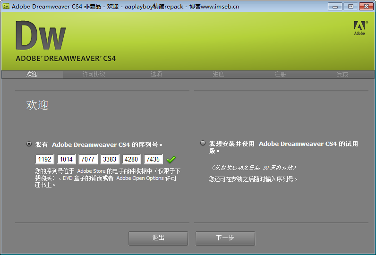Click the serial field containing 4280
This screenshot has height=255, width=376.
click(131, 159)
